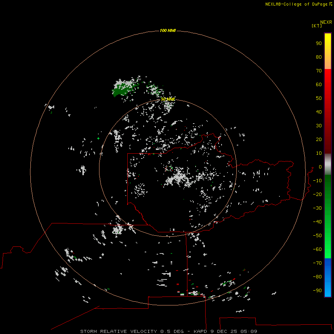Click the NEXLAB-College of DuPage title text

tap(296, 4)
